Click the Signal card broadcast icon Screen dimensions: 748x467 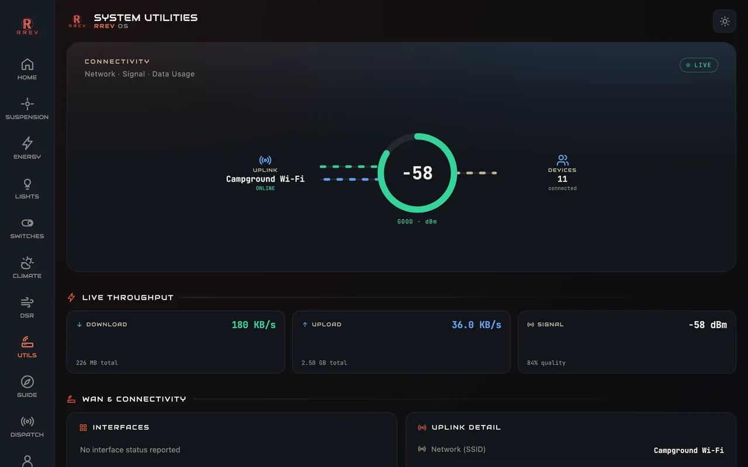point(531,325)
